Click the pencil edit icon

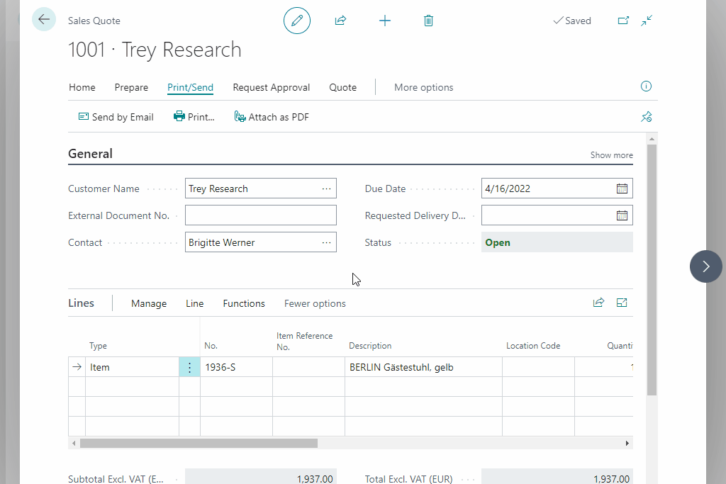[x=297, y=21]
